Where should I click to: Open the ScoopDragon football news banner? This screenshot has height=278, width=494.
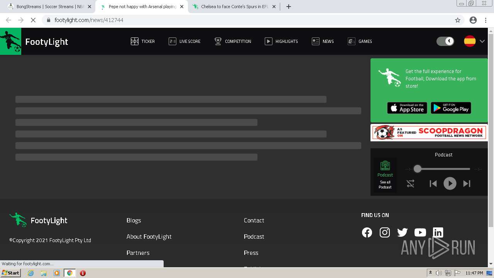[429, 132]
